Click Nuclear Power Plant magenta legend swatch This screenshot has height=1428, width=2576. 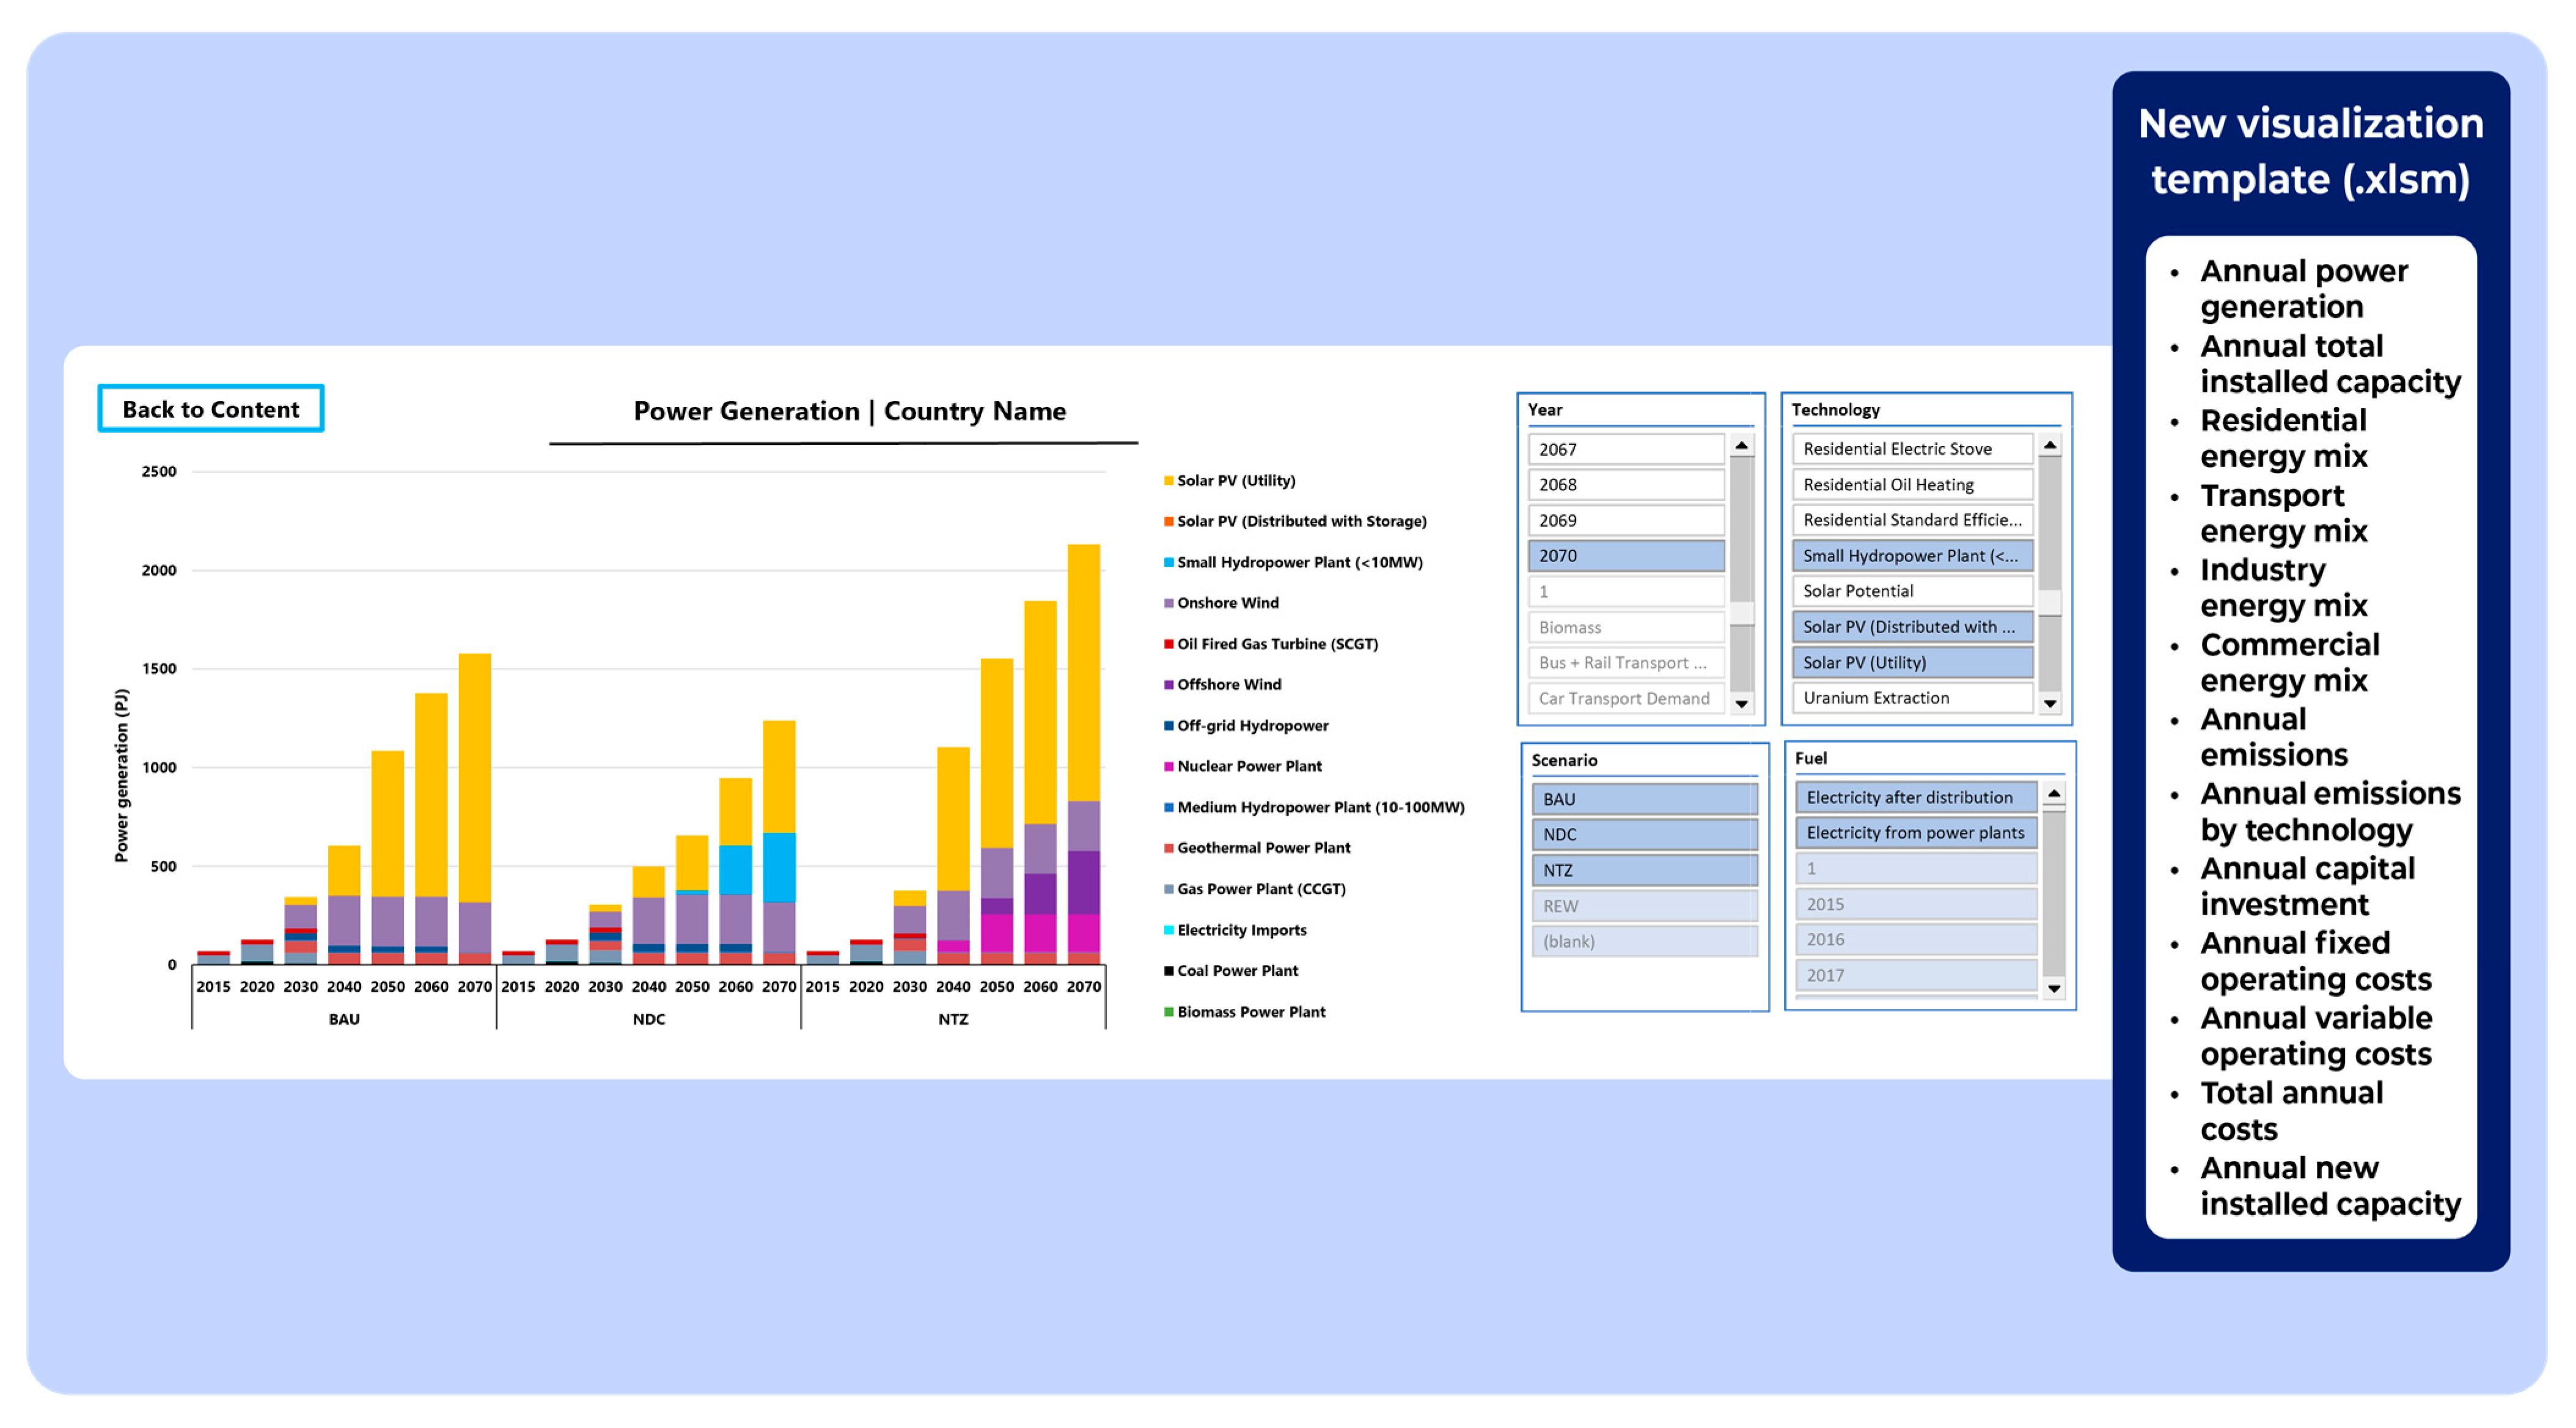(x=1168, y=766)
